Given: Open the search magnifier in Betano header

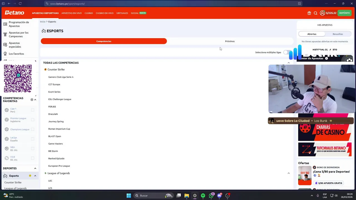Looking at the screenshot, I should point(315,13).
